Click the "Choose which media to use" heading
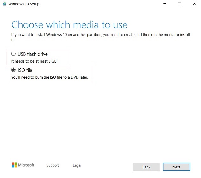The image size is (201, 178). [x=69, y=25]
